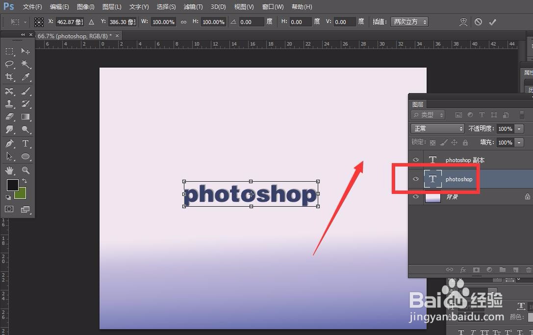Change screen mode button

(x=25, y=209)
